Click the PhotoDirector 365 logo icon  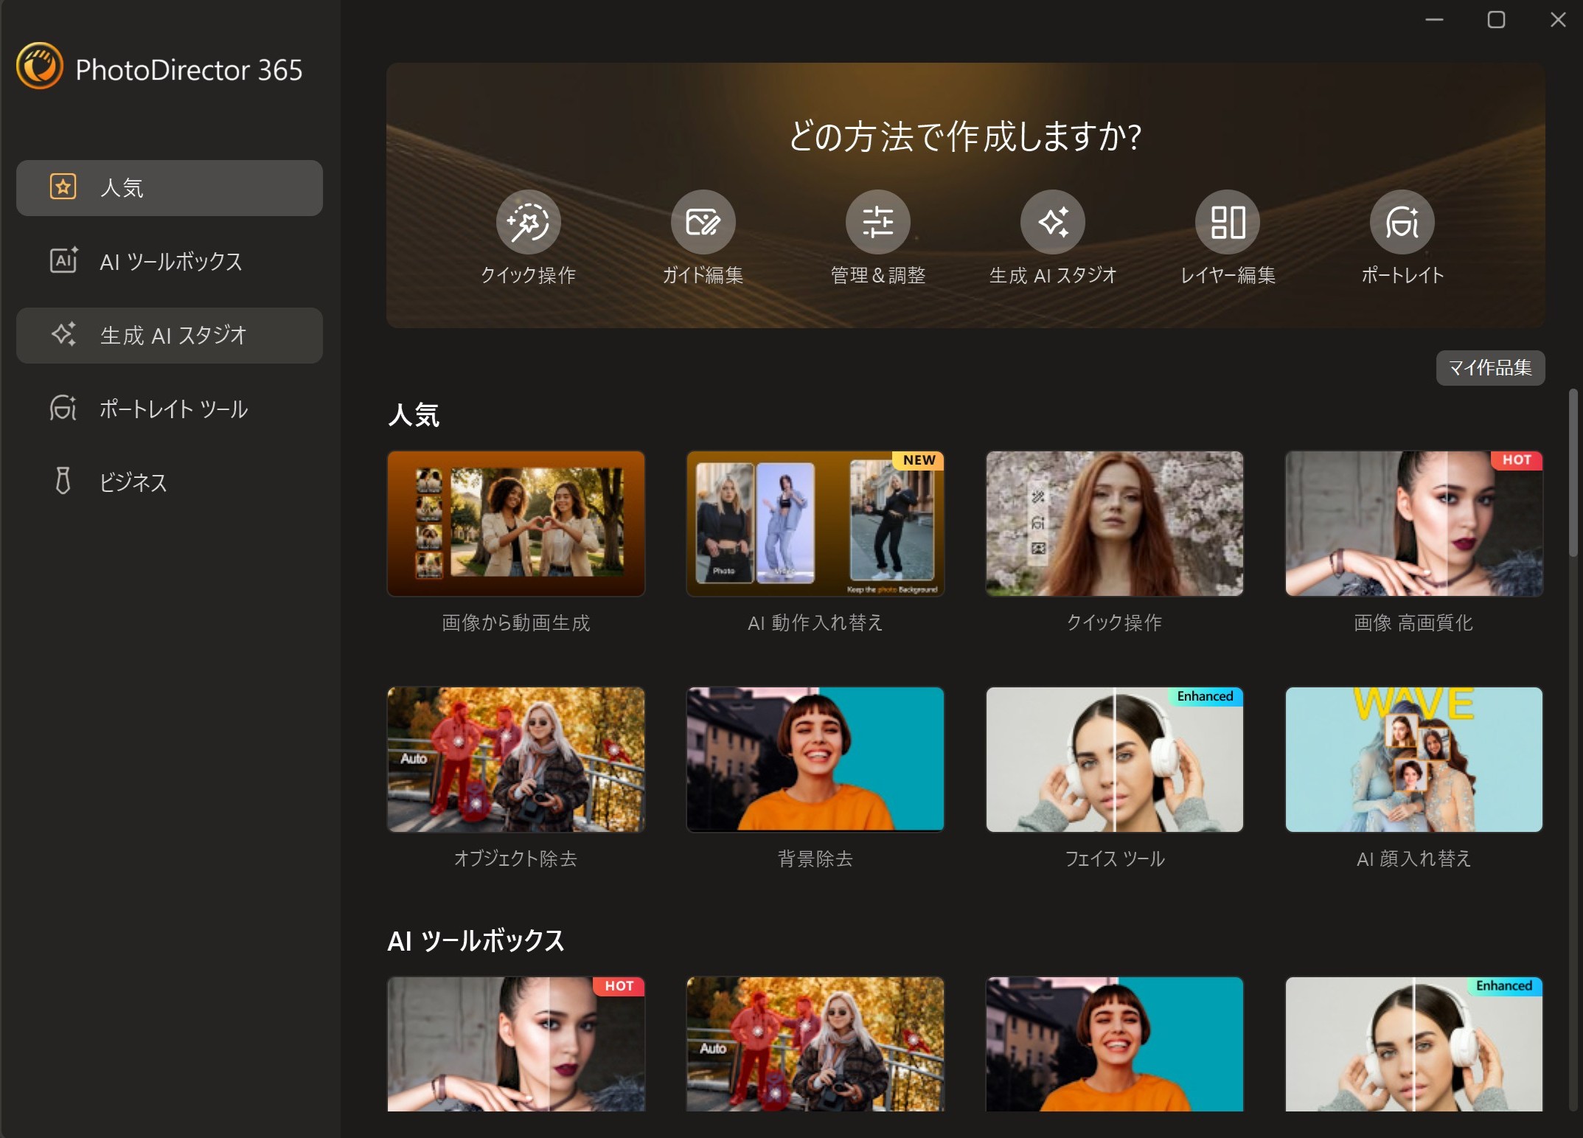[x=40, y=67]
